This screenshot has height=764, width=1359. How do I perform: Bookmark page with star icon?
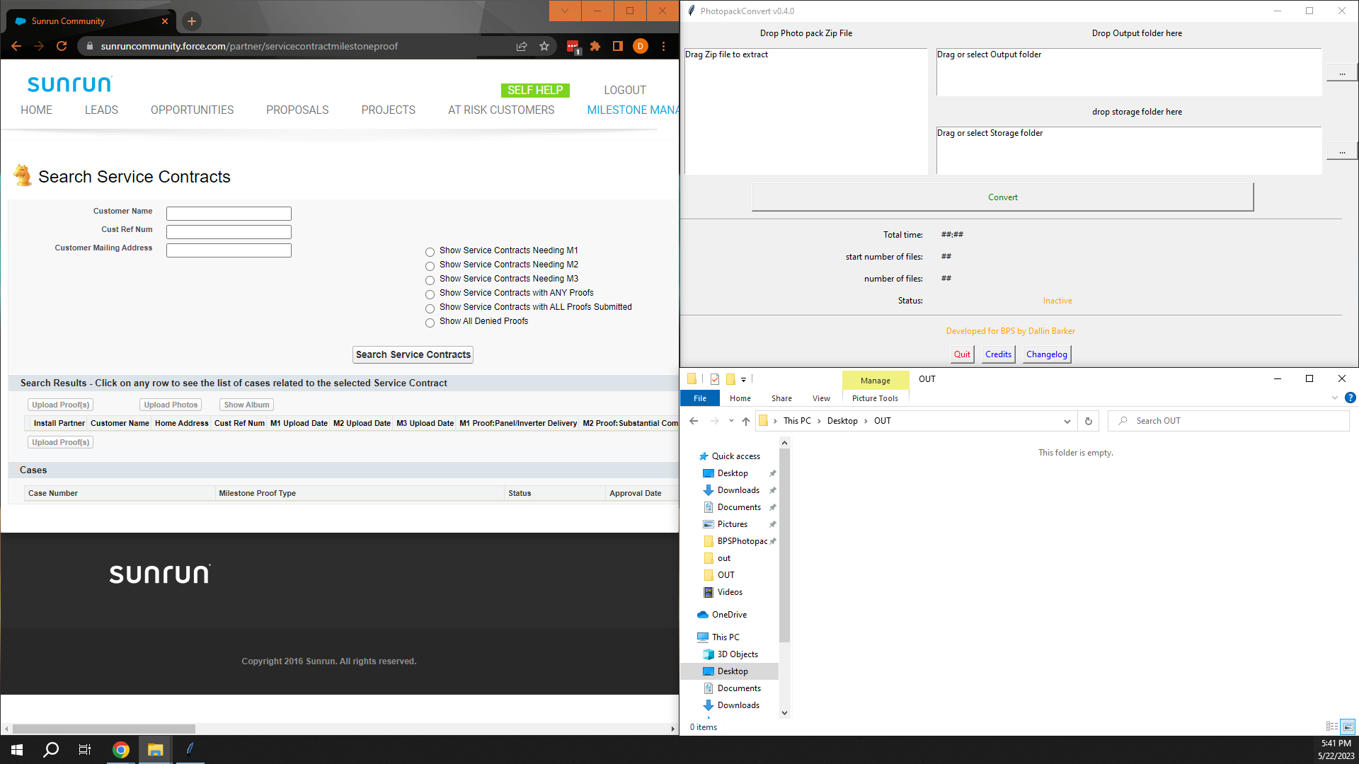pos(544,46)
